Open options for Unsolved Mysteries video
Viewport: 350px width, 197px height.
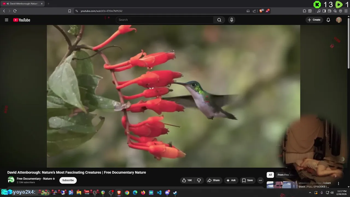coord(338,184)
